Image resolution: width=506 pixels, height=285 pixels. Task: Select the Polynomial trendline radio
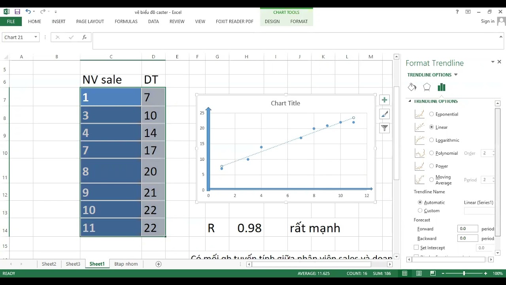click(431, 153)
